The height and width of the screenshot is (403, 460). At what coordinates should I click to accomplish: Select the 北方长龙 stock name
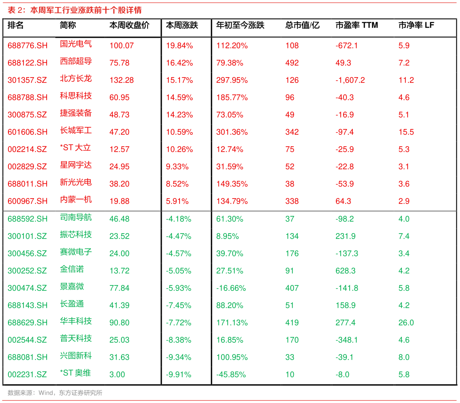coord(76,80)
